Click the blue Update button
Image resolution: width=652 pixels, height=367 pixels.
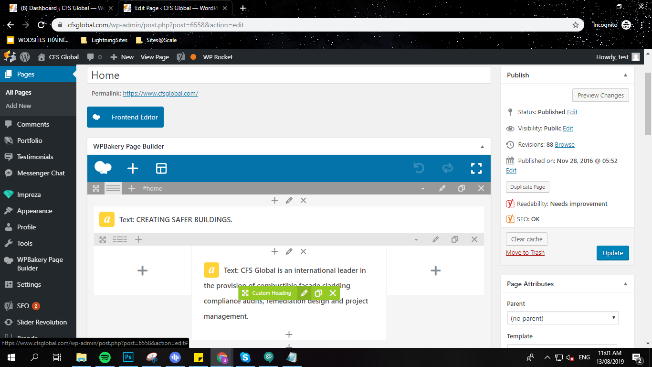[612, 253]
